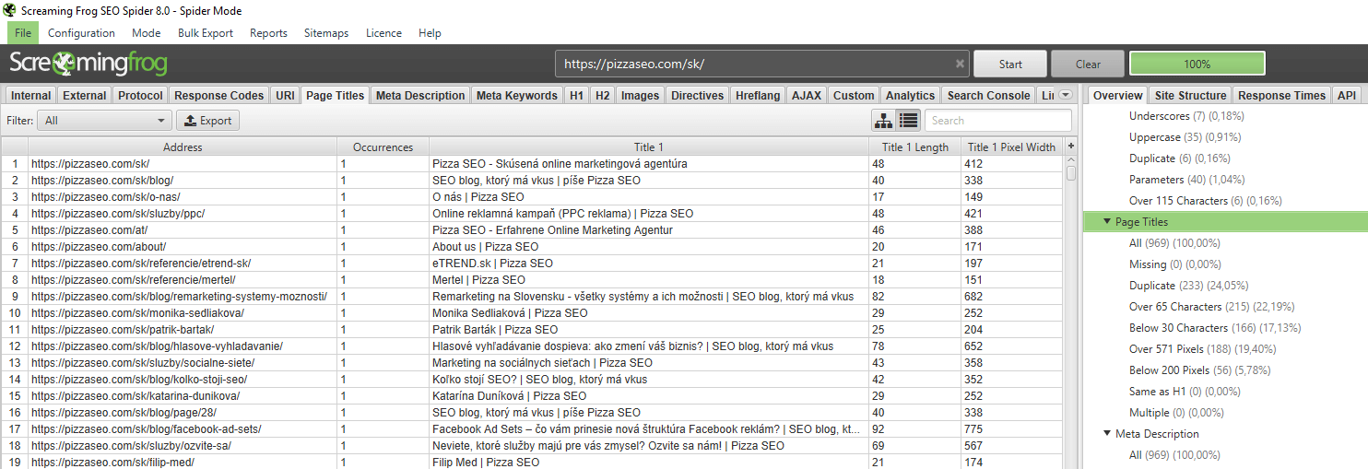Viewport: 1368px width, 469px height.
Task: Switch to the Response Codes tab
Action: (x=219, y=95)
